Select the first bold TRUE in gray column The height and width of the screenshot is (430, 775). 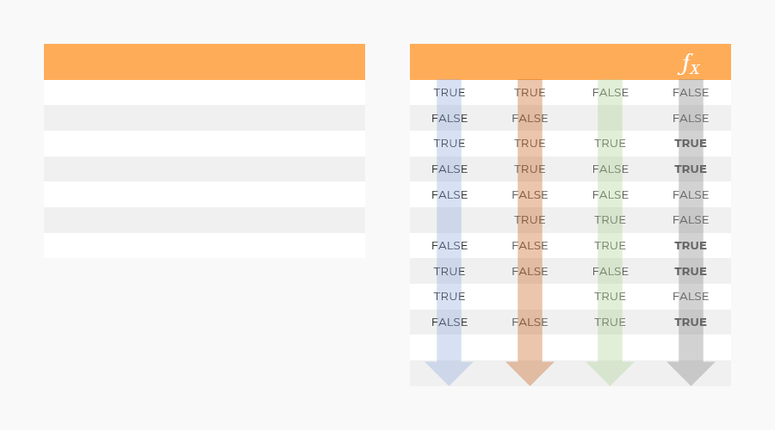(x=691, y=144)
